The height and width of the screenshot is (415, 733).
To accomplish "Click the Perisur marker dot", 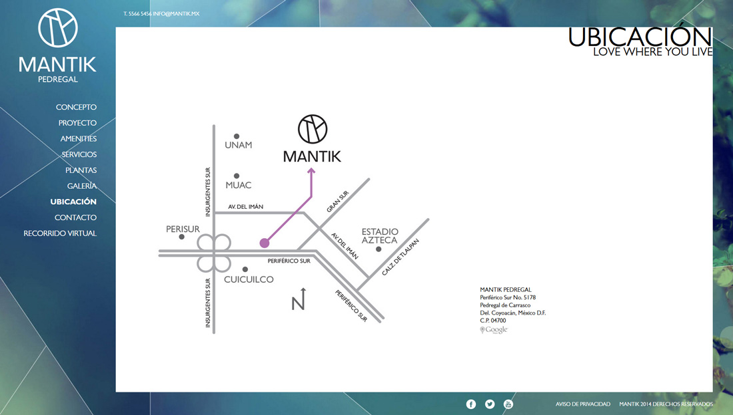I will 182,237.
